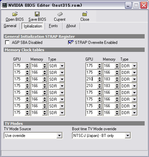Click the General Initialization STRAP Register header
Image resolution: width=149 pixels, height=157 pixels.
pos(74,36)
